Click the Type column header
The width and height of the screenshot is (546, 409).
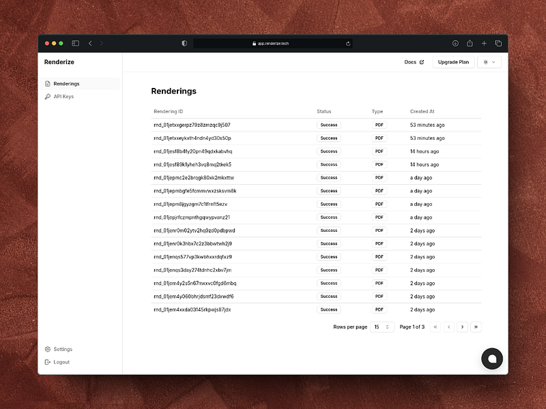pos(377,111)
